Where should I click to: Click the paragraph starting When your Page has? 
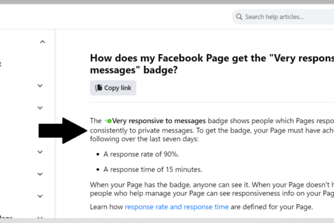pos(212,189)
